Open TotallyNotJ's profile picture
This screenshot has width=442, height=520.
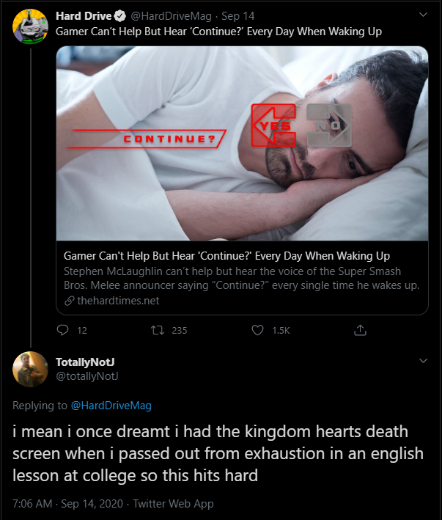[x=30, y=368]
